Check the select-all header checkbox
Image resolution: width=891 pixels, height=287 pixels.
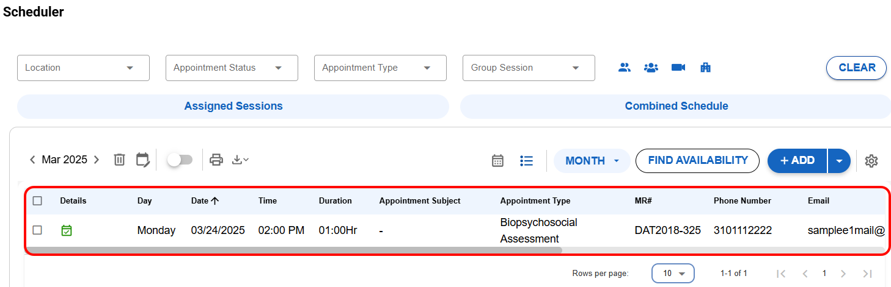(x=37, y=200)
